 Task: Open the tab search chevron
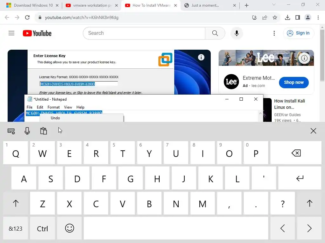(274, 4)
